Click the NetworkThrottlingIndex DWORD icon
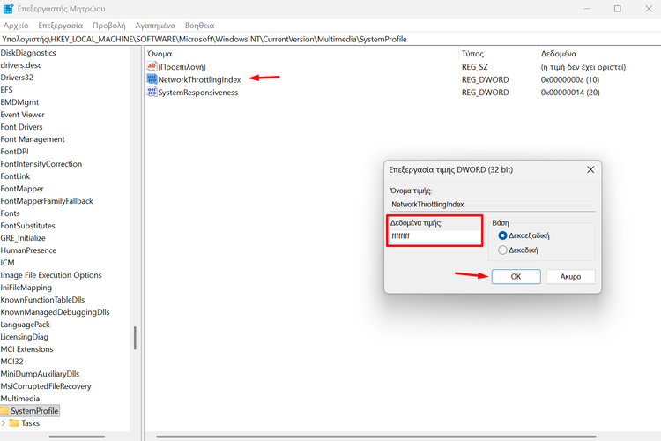Image resolution: width=661 pixels, height=441 pixels. pyautogui.click(x=152, y=79)
